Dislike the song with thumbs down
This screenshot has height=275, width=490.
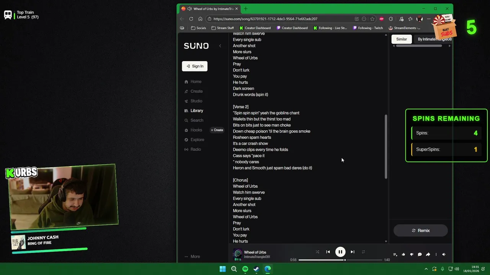coord(412,254)
